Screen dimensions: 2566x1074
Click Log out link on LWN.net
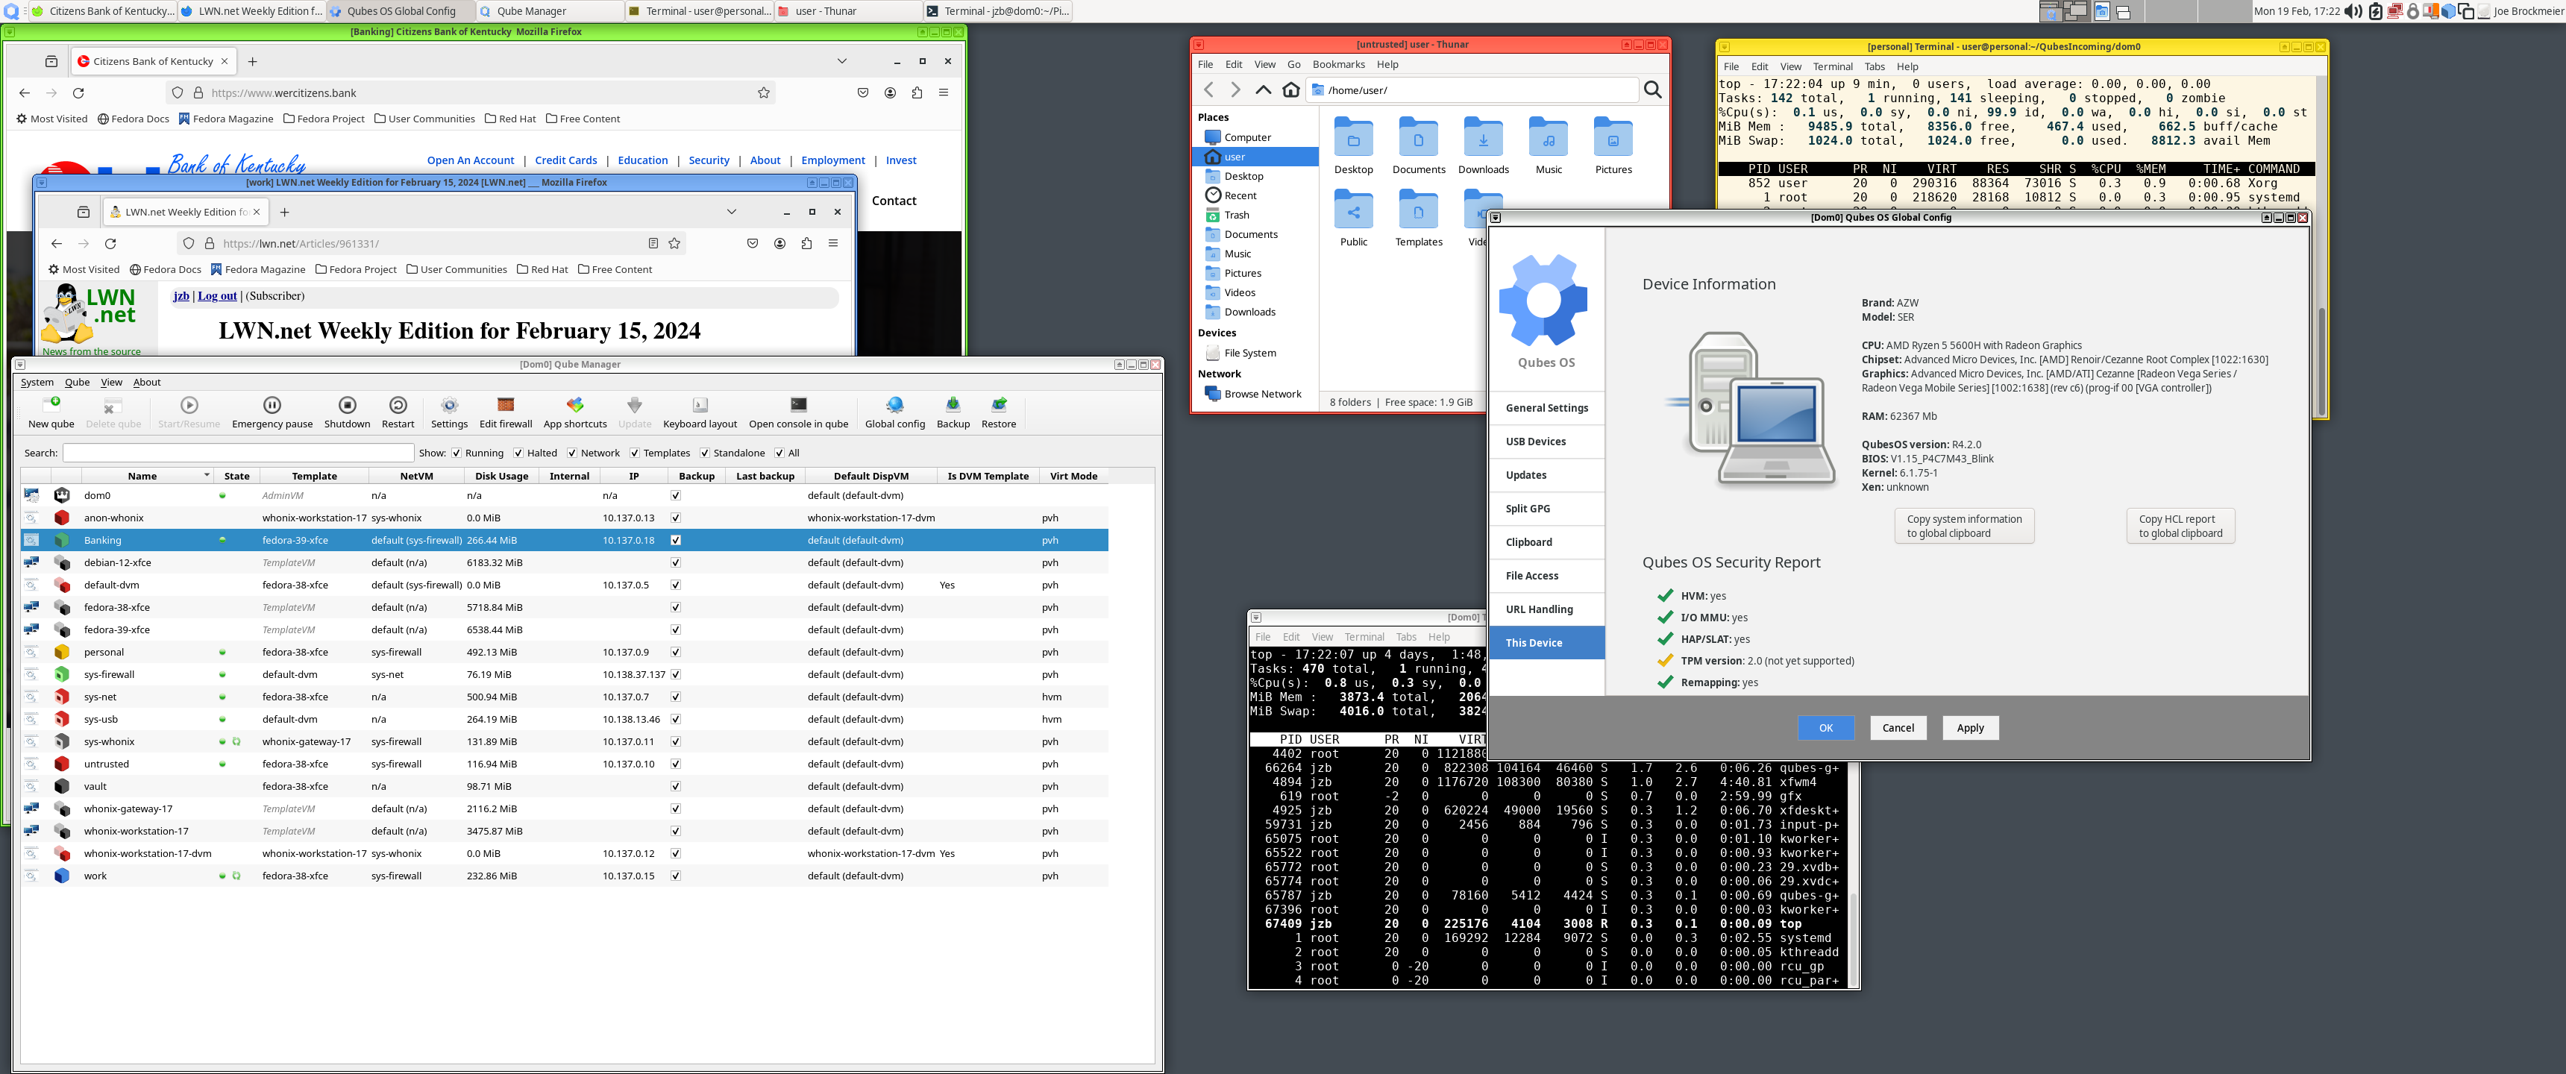click(217, 296)
